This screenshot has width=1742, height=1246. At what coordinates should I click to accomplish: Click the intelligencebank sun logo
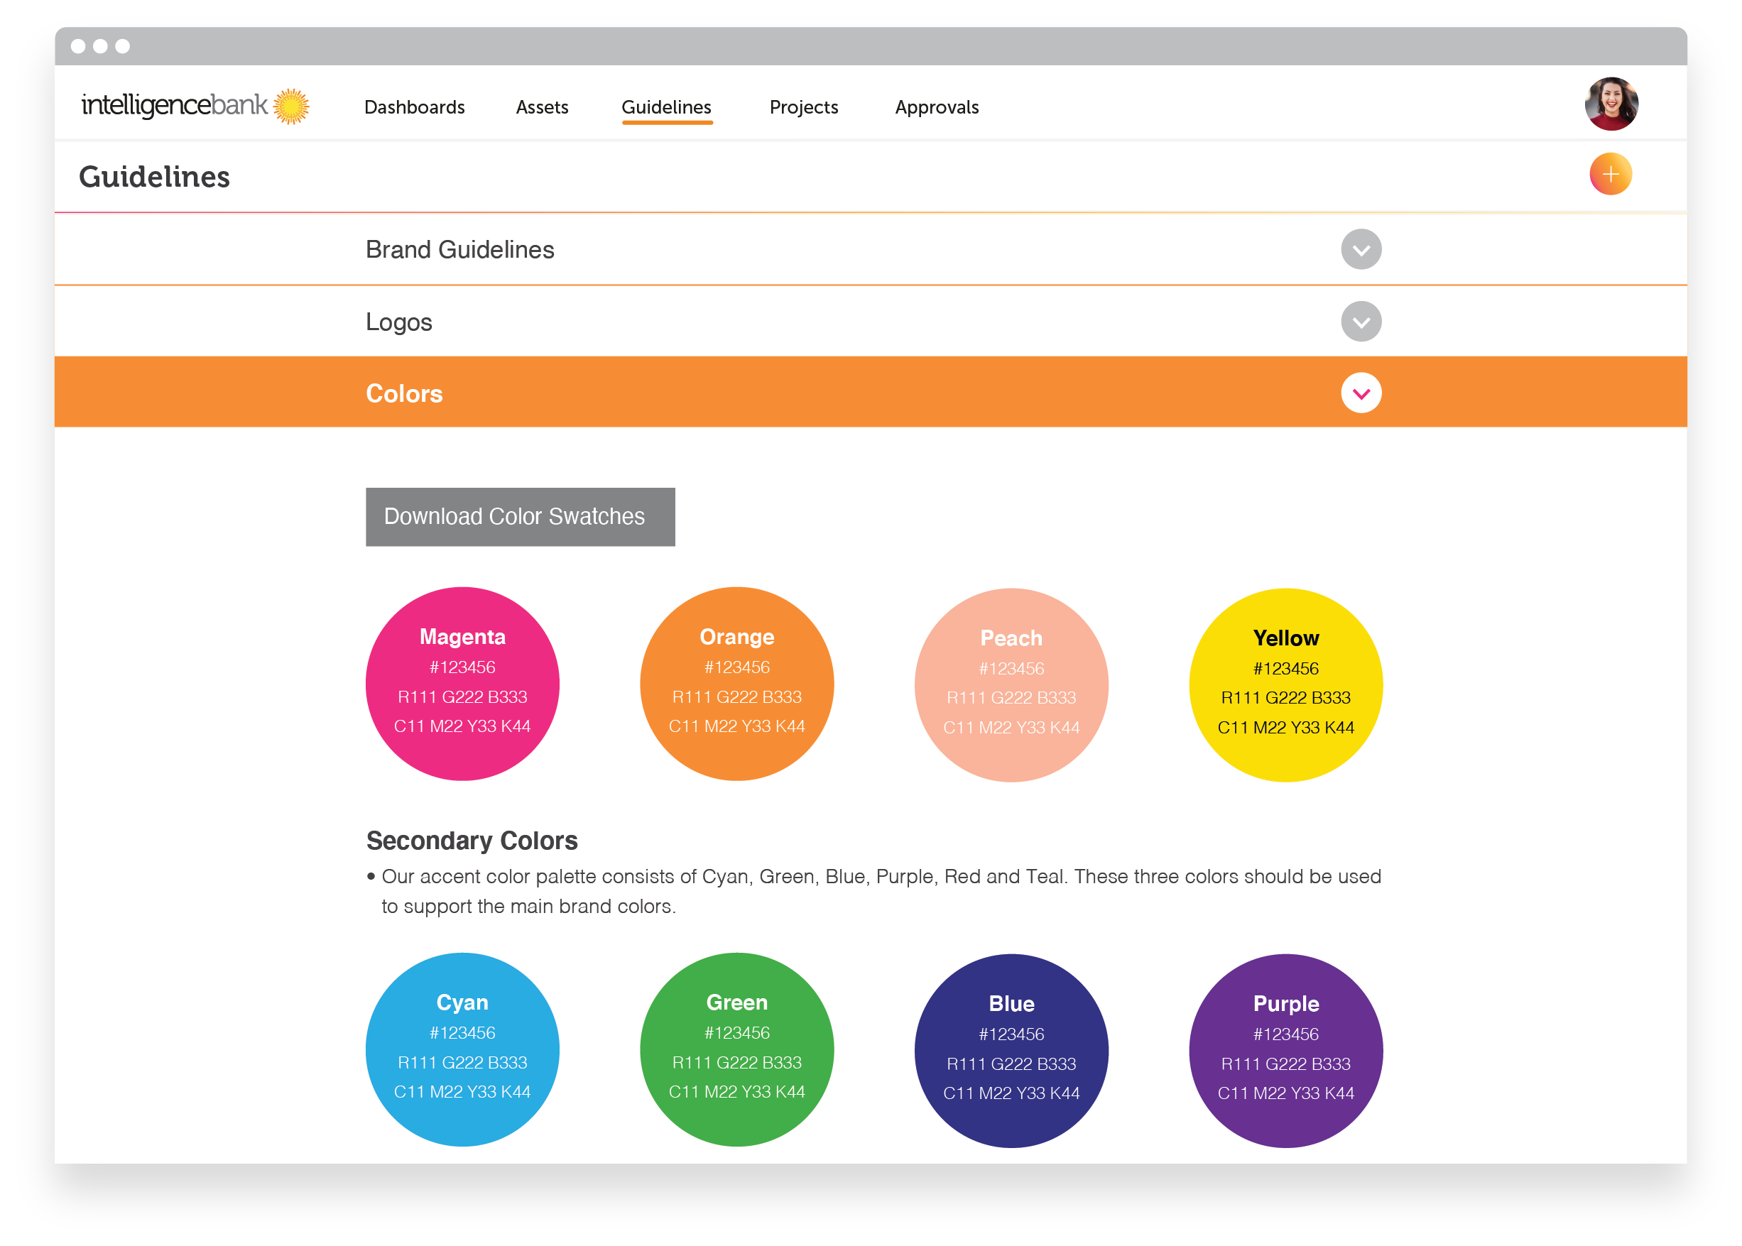coord(195,105)
